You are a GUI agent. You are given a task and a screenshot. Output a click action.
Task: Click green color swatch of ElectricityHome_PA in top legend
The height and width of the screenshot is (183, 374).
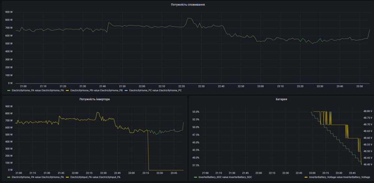[x=9, y=90]
